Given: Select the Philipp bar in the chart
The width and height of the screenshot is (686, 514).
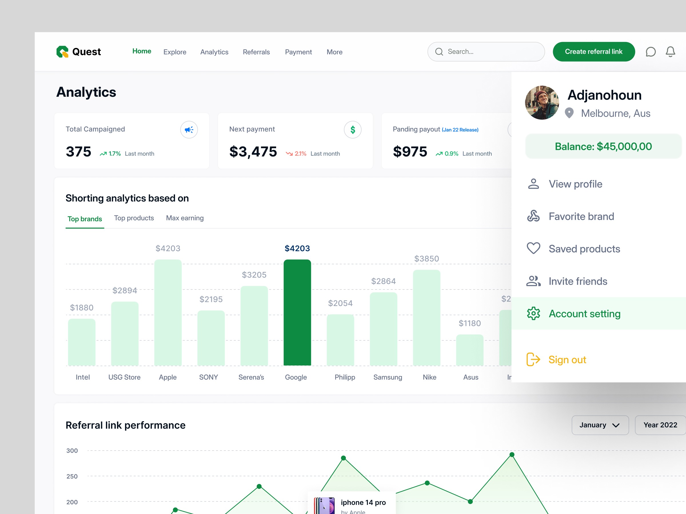Looking at the screenshot, I should [340, 340].
